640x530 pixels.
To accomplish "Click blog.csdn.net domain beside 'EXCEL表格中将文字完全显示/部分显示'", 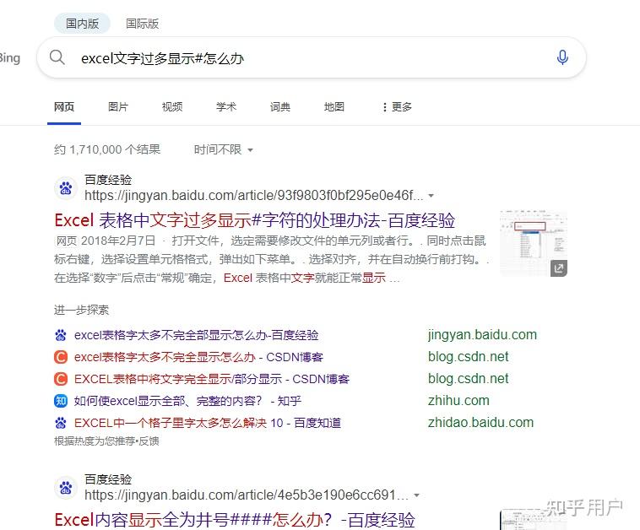I will tap(468, 379).
